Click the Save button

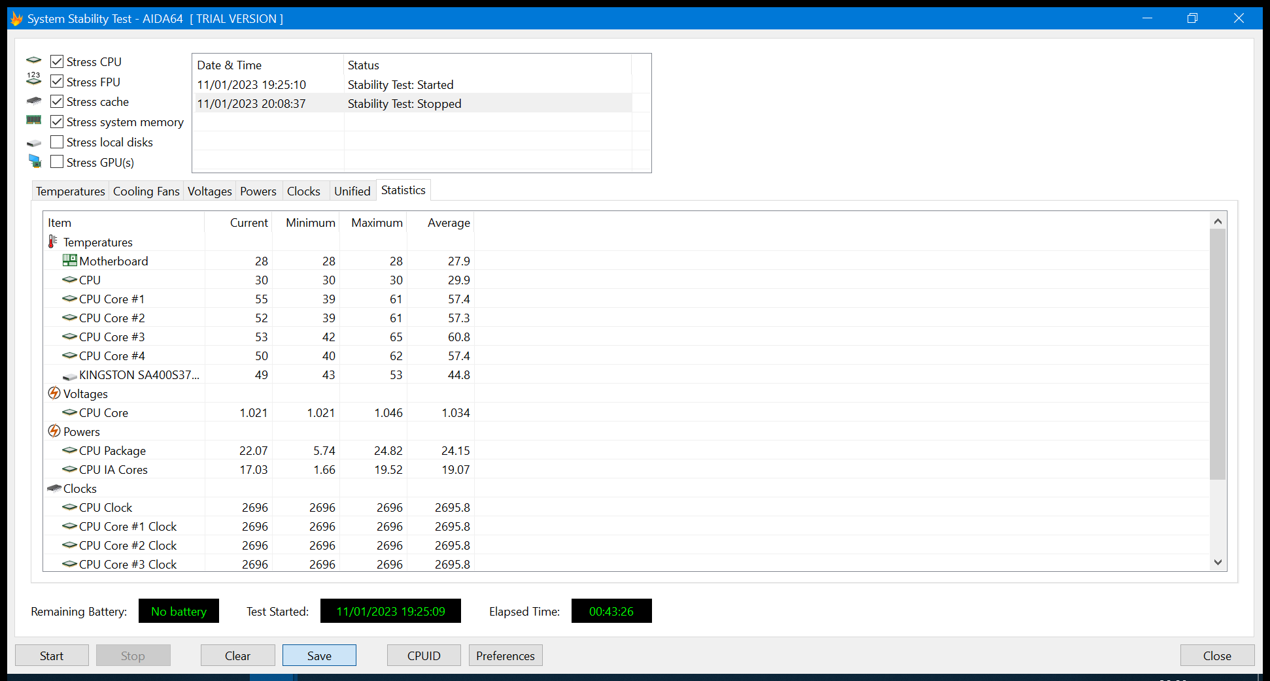coord(319,656)
